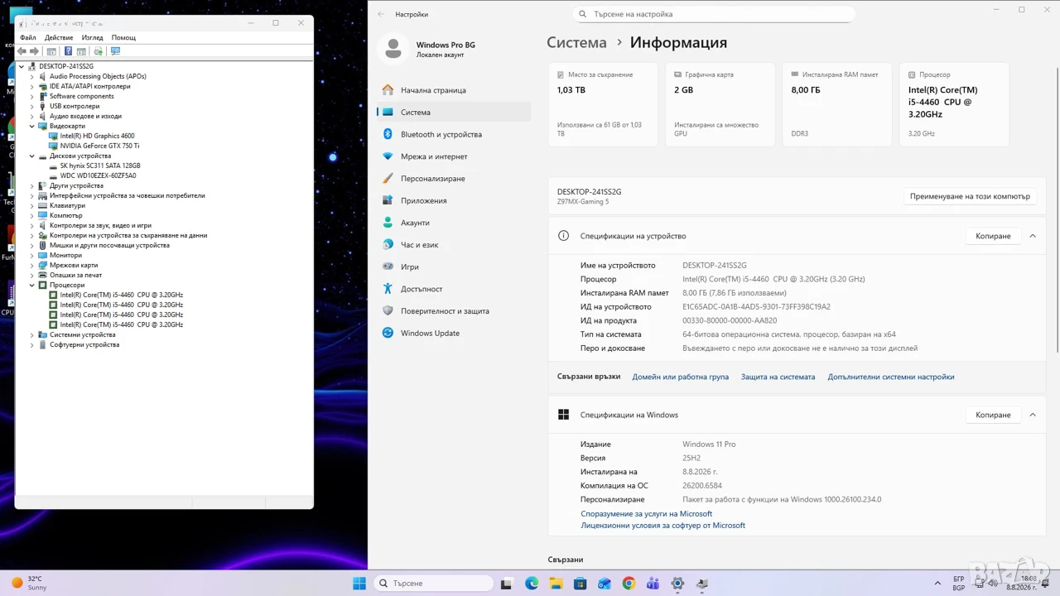
Task: Click the Система breadcrumb in the header
Action: [x=576, y=42]
